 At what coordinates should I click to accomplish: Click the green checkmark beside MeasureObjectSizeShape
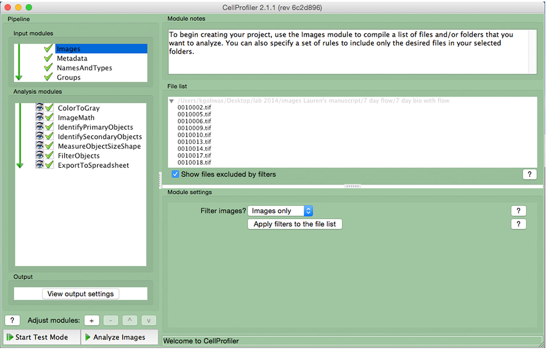click(x=49, y=146)
